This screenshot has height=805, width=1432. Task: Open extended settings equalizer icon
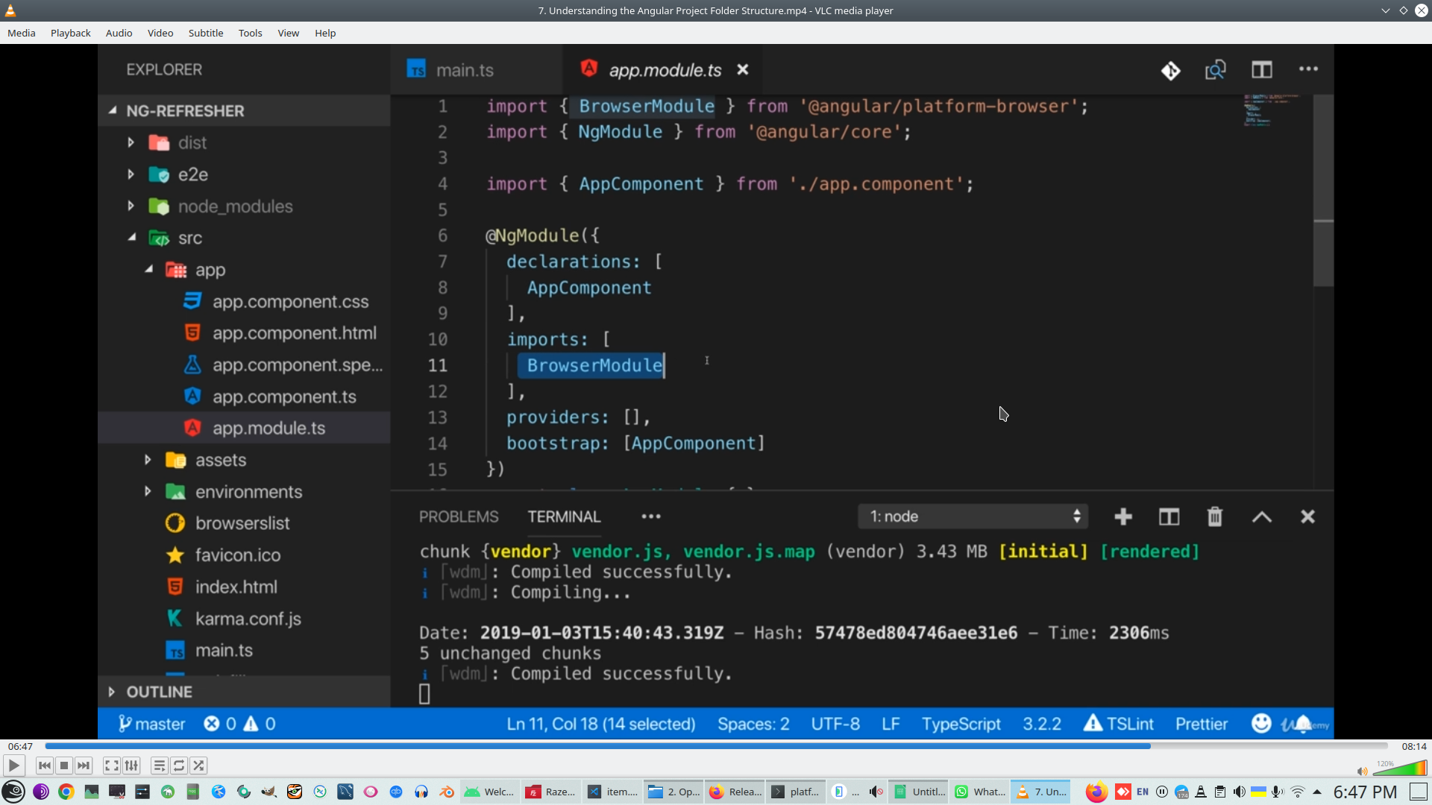coord(131,765)
